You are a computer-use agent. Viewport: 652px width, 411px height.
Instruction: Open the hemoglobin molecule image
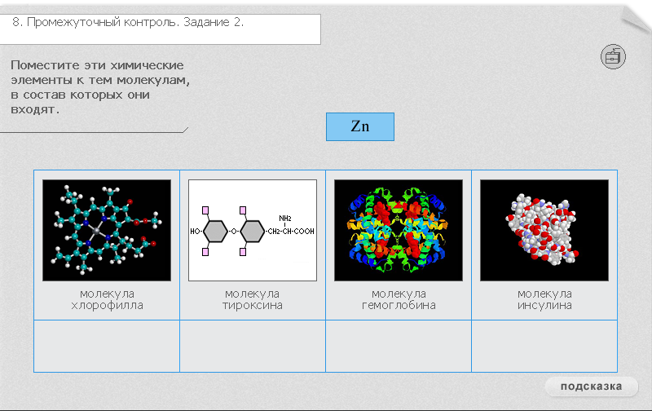399,230
